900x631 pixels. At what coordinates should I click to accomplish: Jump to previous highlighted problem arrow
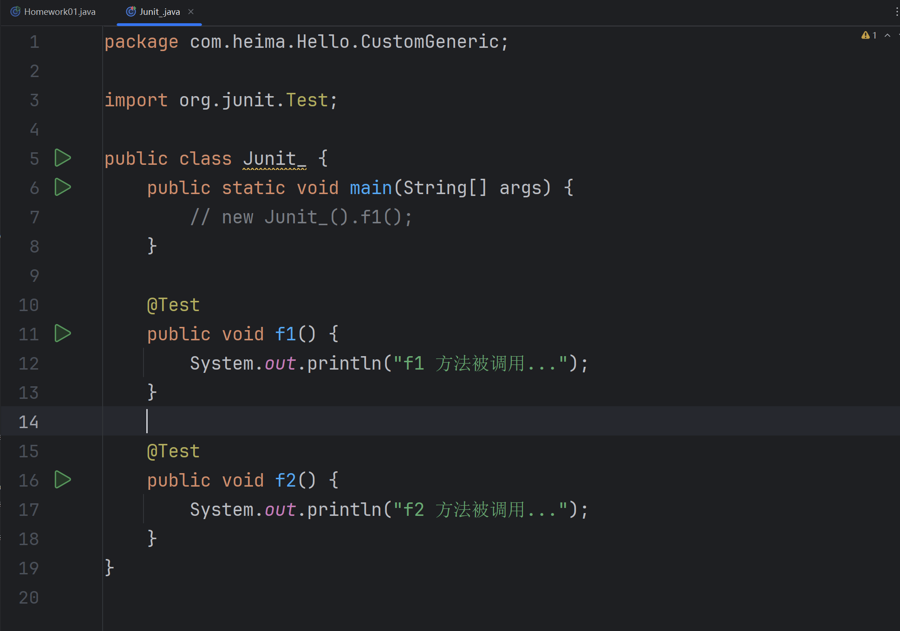click(887, 35)
